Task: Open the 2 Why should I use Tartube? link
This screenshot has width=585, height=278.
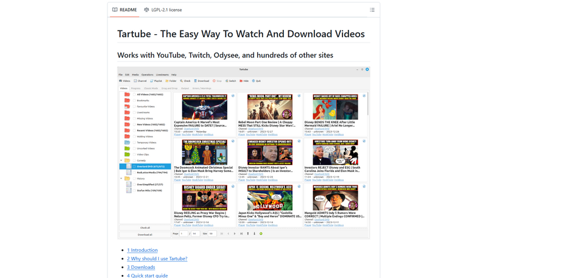Action: (157, 258)
